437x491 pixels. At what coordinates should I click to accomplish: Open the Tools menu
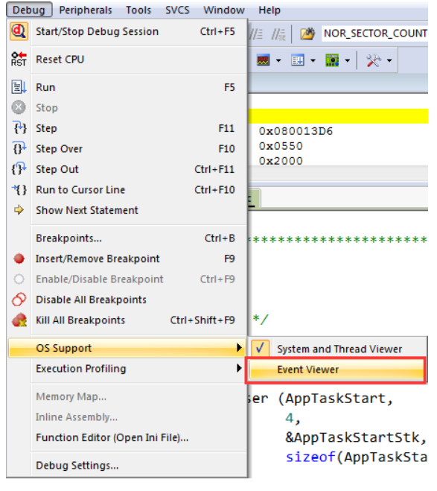point(138,10)
